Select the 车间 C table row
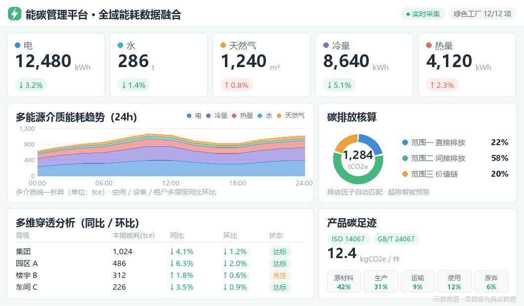Viewport: 524px width, 306px height. (x=160, y=287)
